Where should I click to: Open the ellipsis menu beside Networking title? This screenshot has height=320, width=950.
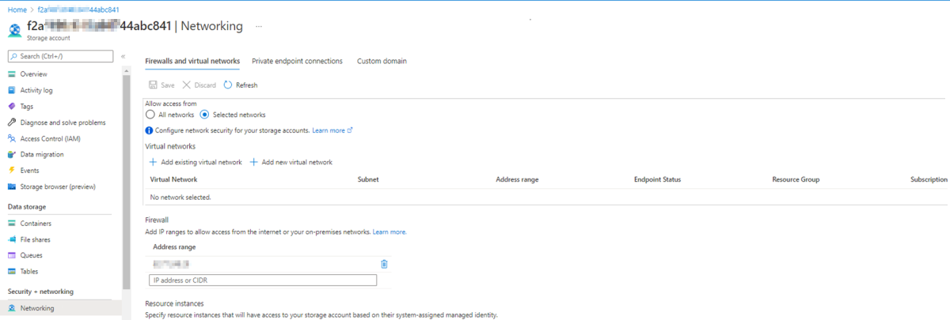click(x=258, y=26)
